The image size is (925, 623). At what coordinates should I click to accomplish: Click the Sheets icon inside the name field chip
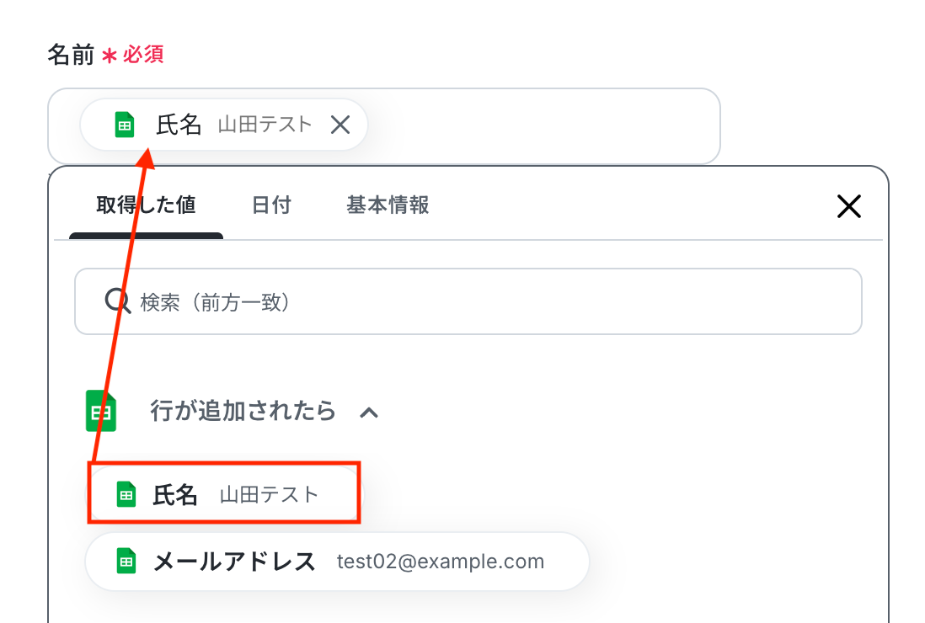click(x=125, y=125)
